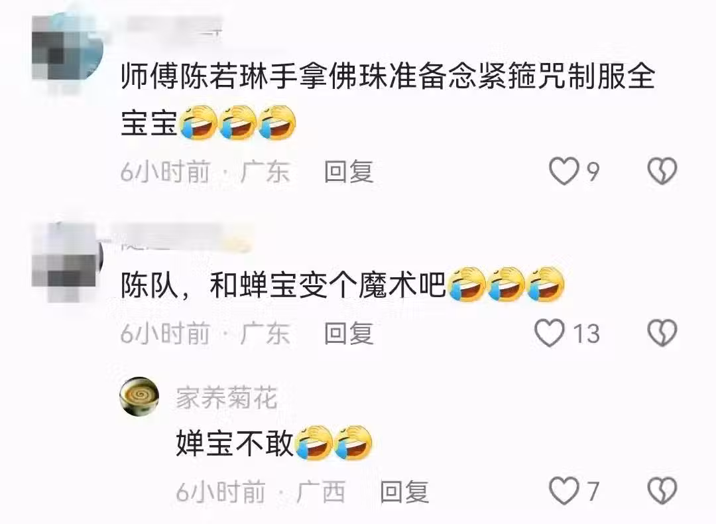Like the 婵宝不敢 reply
Screen dimensions: 716x524
pos(564,491)
